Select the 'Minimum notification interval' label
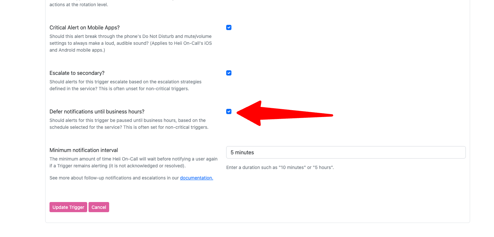 coord(84,150)
